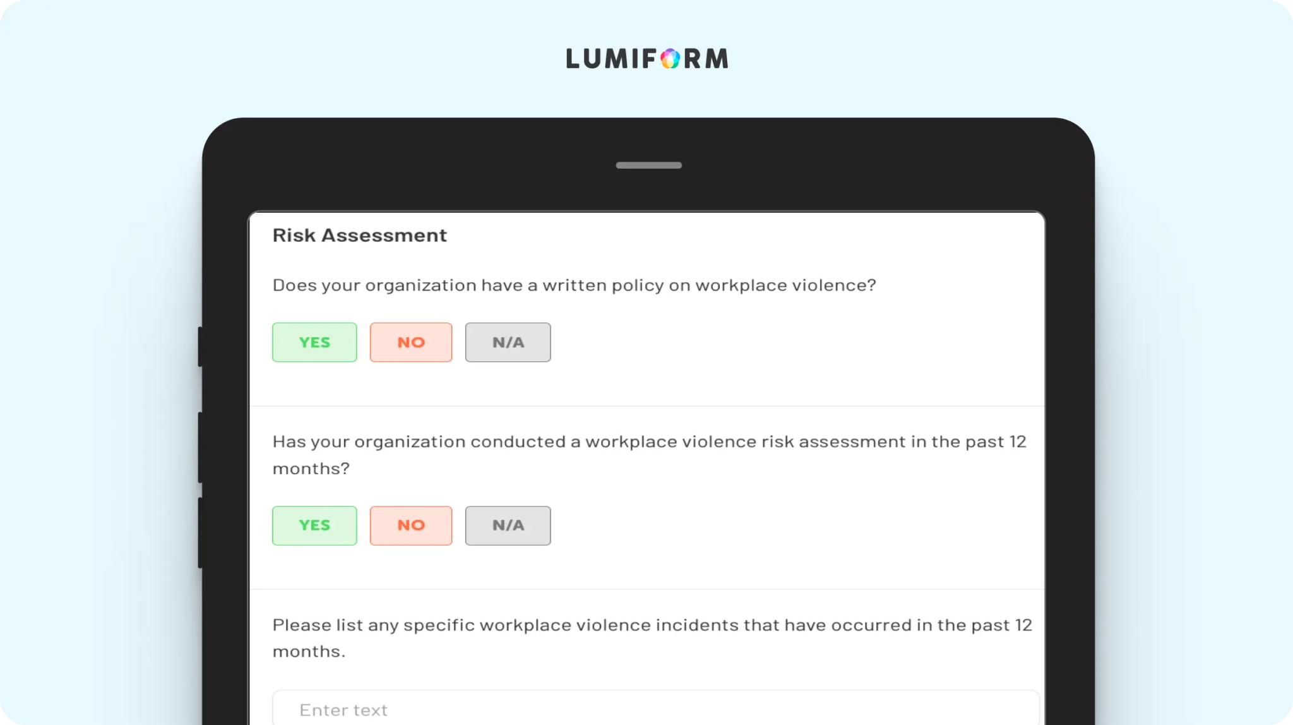Click the list specific incidents question text
This screenshot has width=1293, height=725.
tap(652, 638)
